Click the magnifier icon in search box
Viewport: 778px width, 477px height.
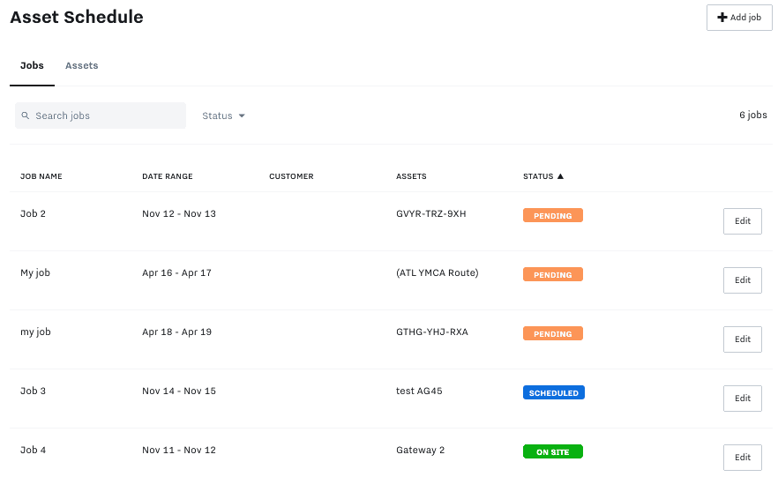[x=26, y=116]
